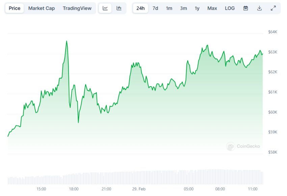Select the 24h time range
This screenshot has width=287, height=196.
click(140, 8)
